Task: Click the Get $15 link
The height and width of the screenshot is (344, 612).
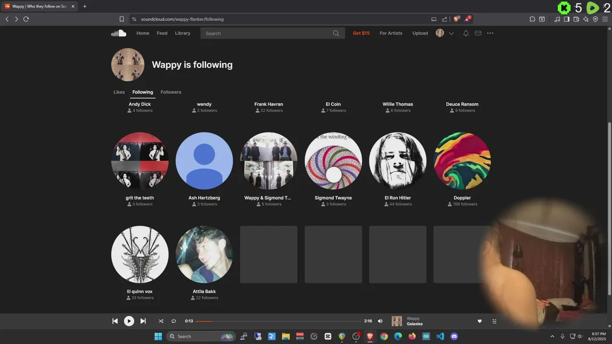Action: click(x=361, y=33)
